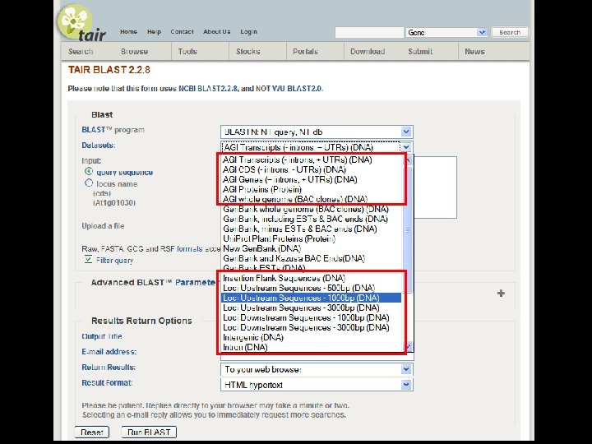Open the Browse navigation menu
Image resolution: width=592 pixels, height=444 pixels.
tap(134, 51)
